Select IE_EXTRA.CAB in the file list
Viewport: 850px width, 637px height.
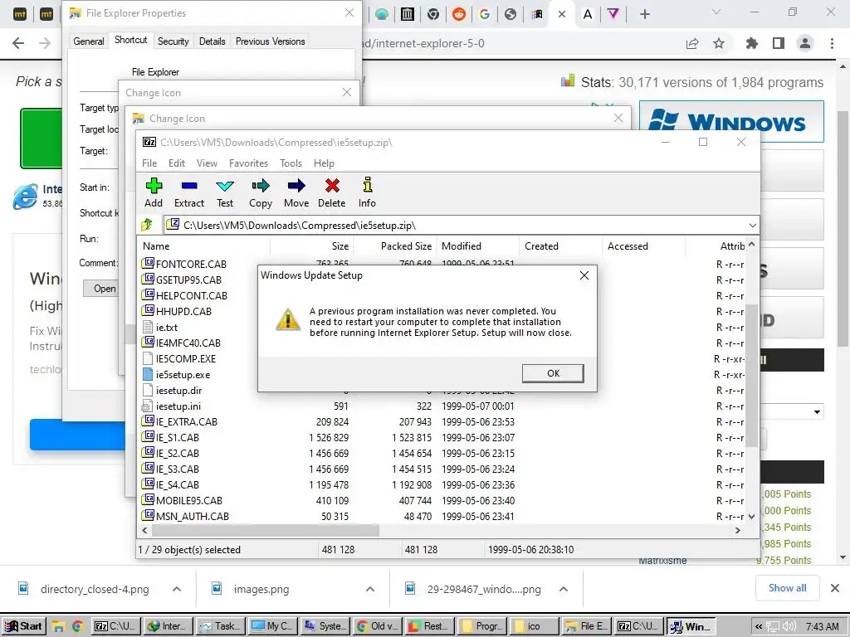click(187, 421)
